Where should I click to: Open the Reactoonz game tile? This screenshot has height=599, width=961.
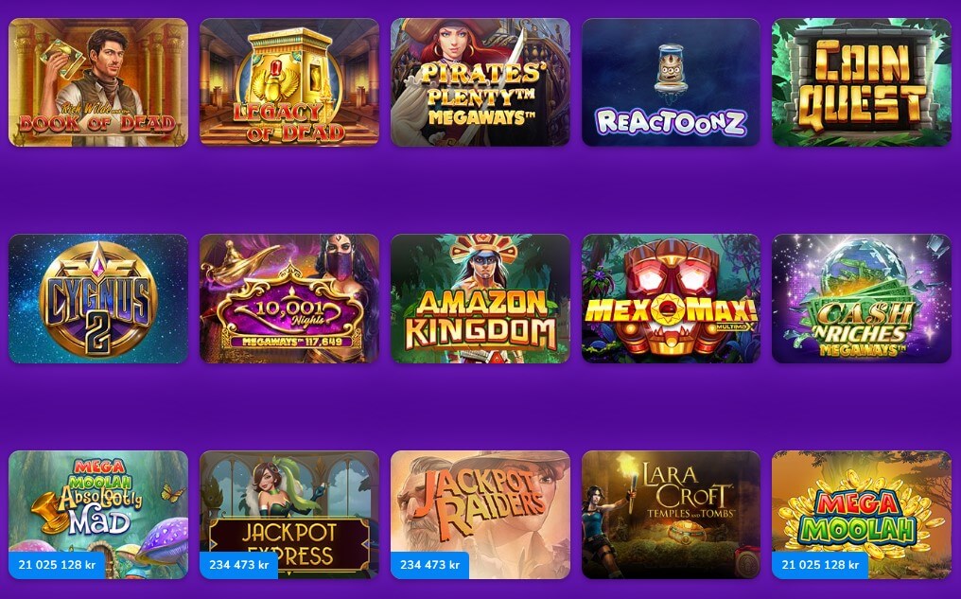[x=672, y=82]
